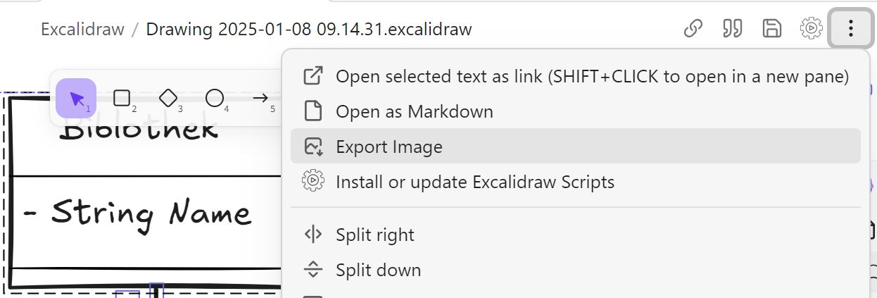Close the three-dot more options menu
Image resolution: width=877 pixels, height=298 pixels.
coord(851,29)
